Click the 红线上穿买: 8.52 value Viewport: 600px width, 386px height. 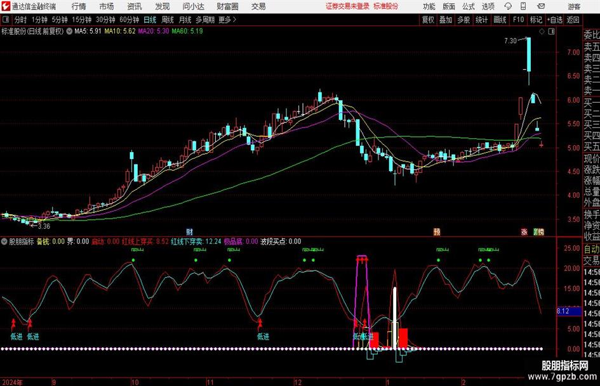click(145, 241)
